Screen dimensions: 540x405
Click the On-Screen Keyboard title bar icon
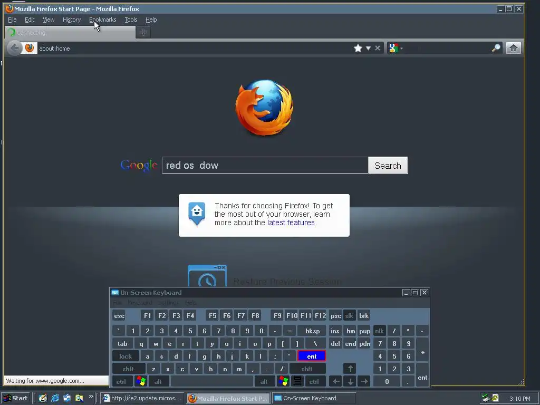point(115,292)
